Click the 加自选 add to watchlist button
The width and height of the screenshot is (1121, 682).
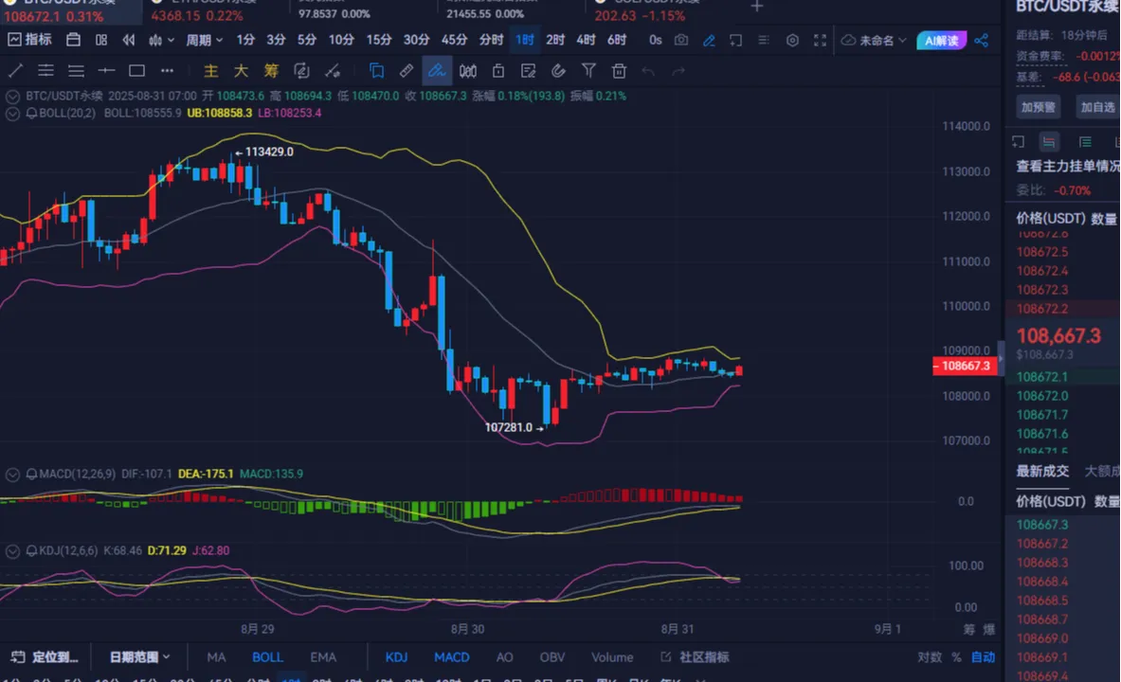(1097, 107)
